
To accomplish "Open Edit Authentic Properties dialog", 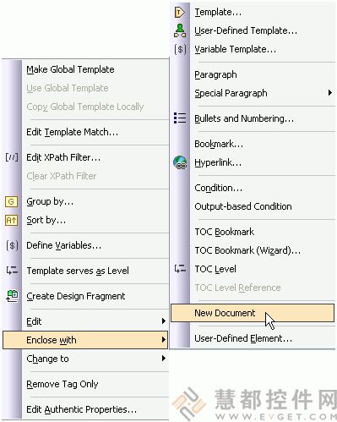I will [x=81, y=409].
